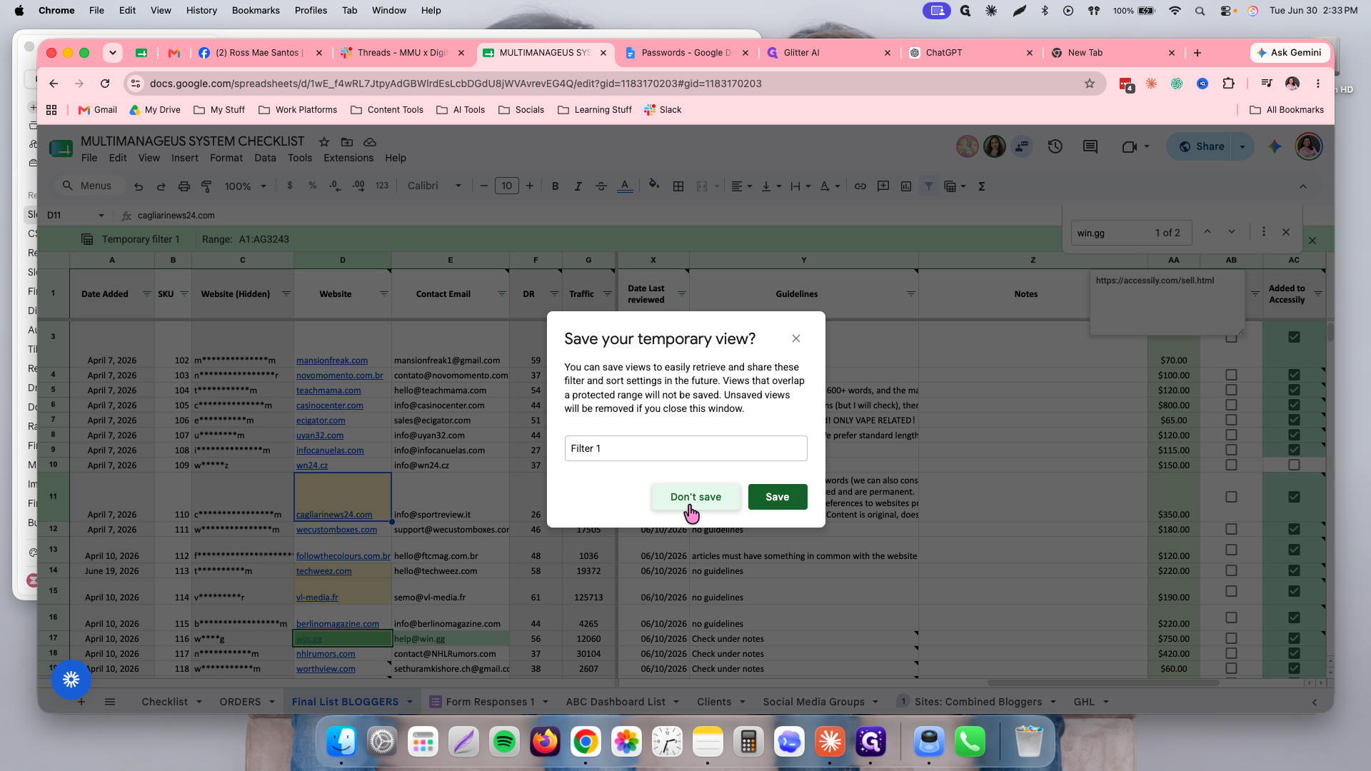Uncheck Added to Accessily for $750.00 row
This screenshot has height=771, width=1371.
pyautogui.click(x=1294, y=638)
